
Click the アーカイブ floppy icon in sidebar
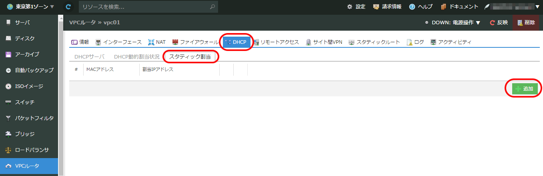8,54
